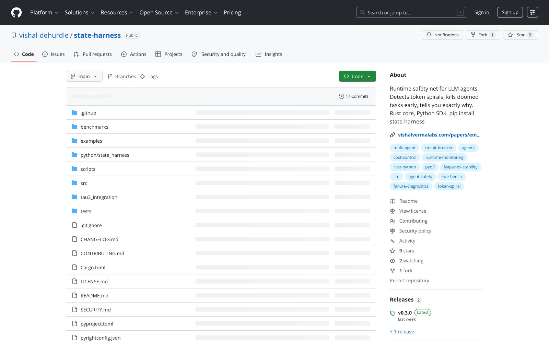
Task: Click the Notifications button
Action: tap(442, 35)
